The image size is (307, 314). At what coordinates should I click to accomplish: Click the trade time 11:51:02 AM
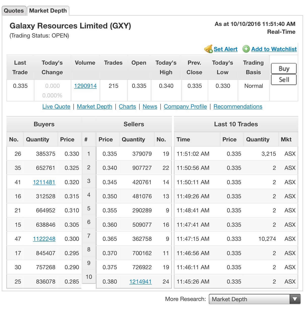[x=193, y=154]
